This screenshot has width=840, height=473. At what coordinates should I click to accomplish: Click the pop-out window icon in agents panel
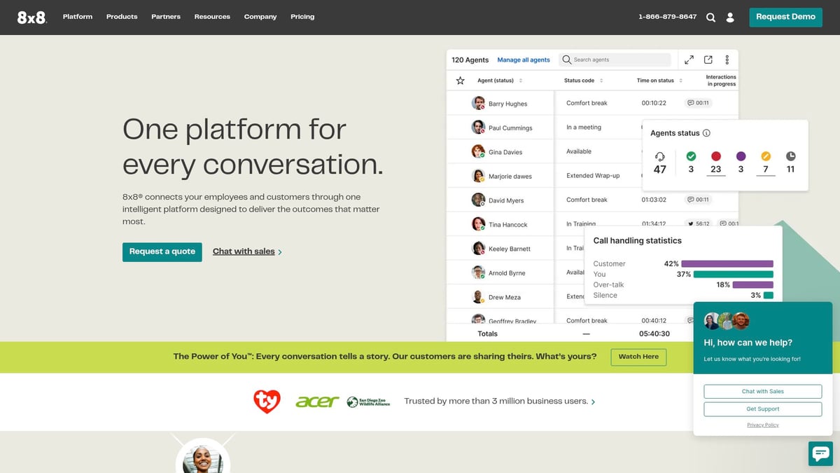click(708, 60)
